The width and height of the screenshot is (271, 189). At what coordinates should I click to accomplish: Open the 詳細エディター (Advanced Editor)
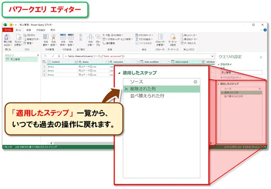[31, 39]
